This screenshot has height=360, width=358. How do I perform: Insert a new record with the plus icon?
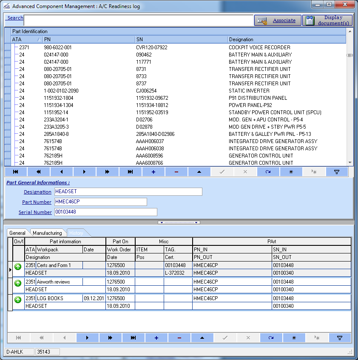[153, 172]
